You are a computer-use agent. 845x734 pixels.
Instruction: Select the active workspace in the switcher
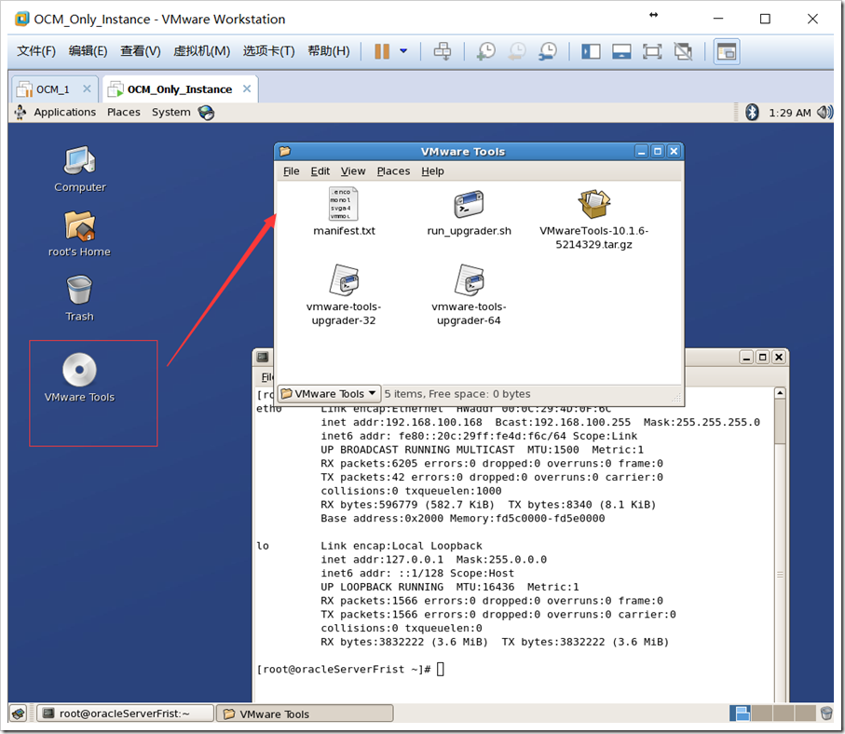click(x=740, y=714)
